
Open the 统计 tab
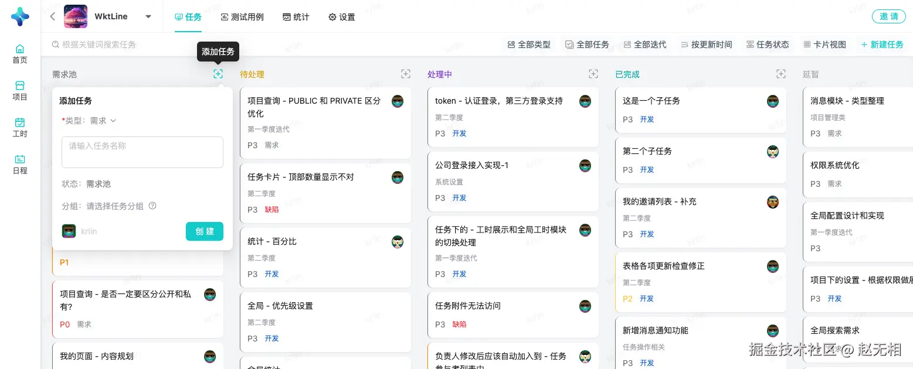pos(296,17)
